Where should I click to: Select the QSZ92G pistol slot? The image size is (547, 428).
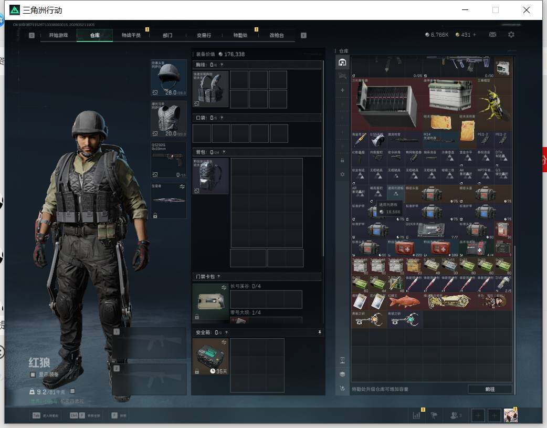(x=169, y=160)
